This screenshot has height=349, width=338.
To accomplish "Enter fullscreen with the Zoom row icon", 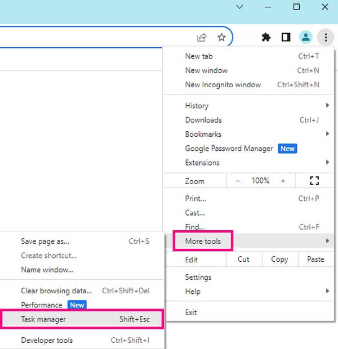I will [314, 181].
